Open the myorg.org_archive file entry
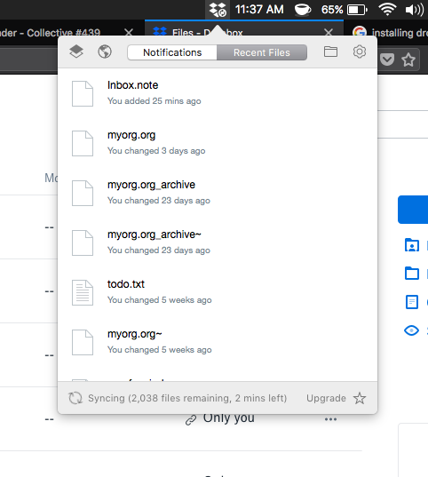The height and width of the screenshot is (477, 428). [x=218, y=193]
